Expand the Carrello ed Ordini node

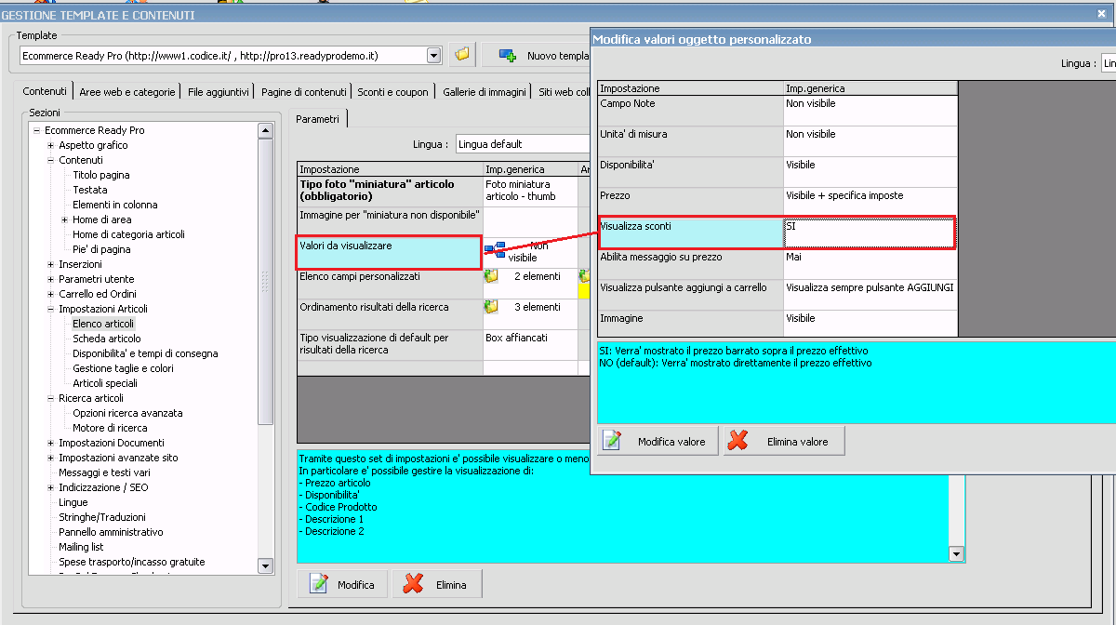[50, 294]
